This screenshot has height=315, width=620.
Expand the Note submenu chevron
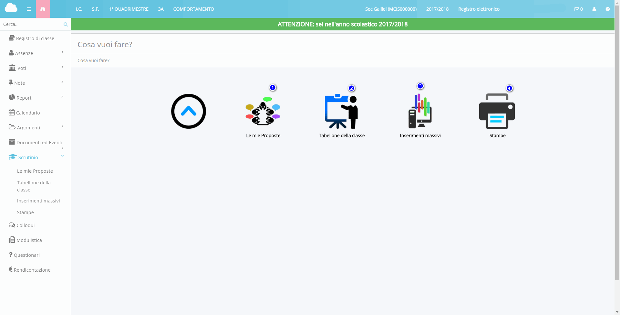pos(62,82)
